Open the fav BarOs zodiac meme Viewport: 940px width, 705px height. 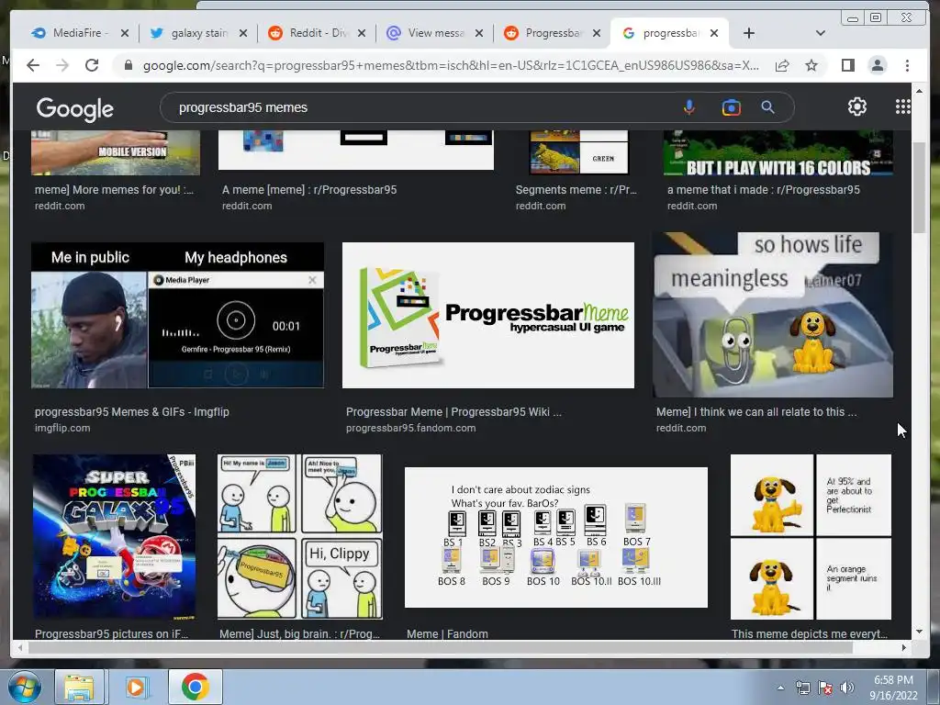[x=556, y=537]
